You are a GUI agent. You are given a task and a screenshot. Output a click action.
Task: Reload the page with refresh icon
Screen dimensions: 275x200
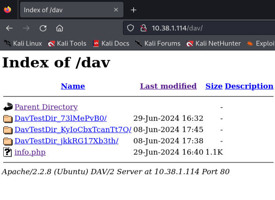click(x=43, y=28)
